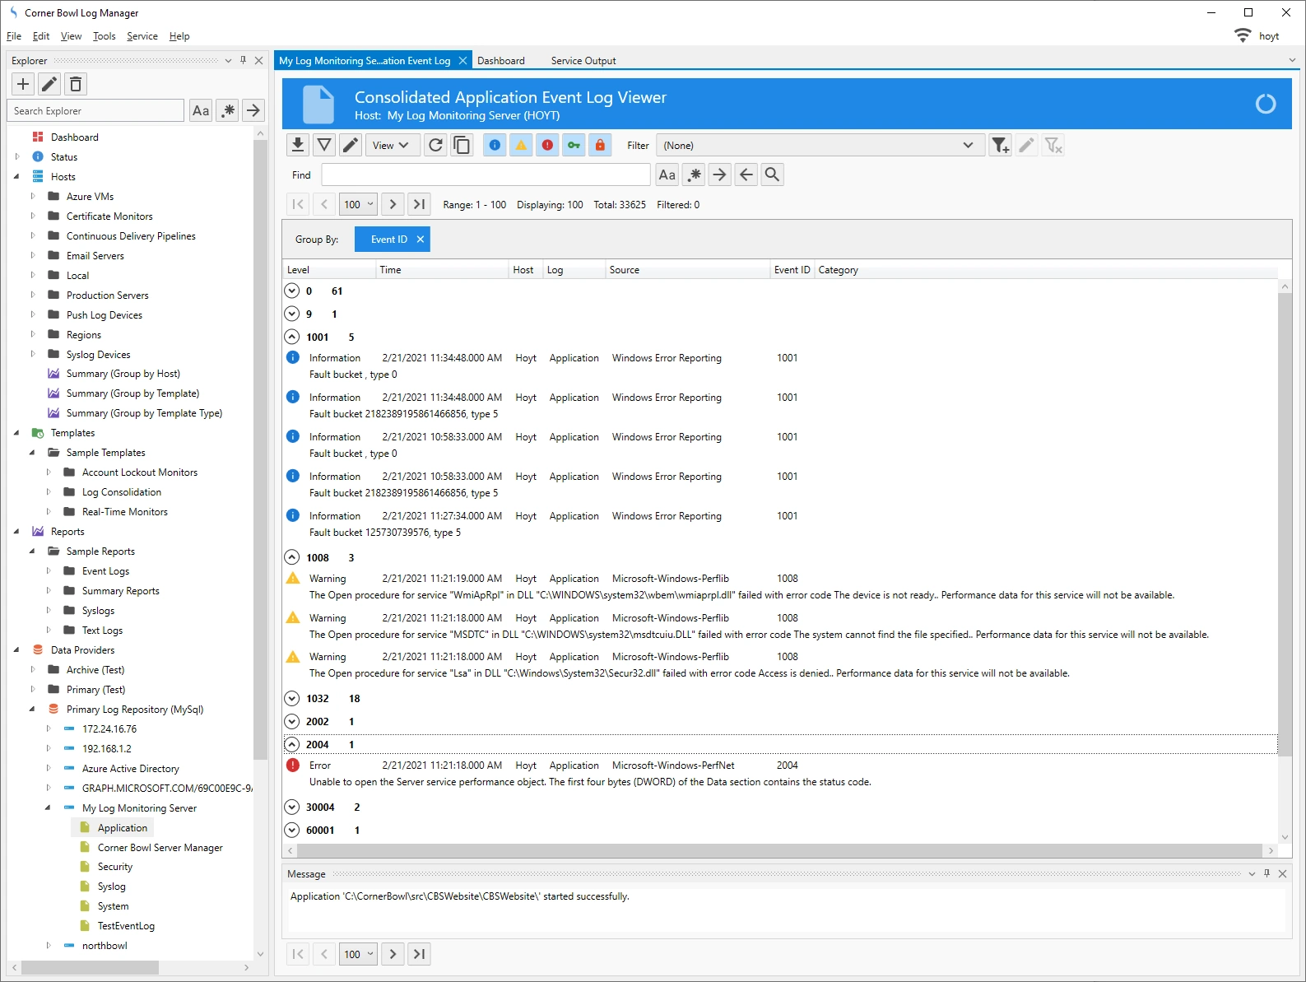Switch to the Service Output tab

point(583,60)
